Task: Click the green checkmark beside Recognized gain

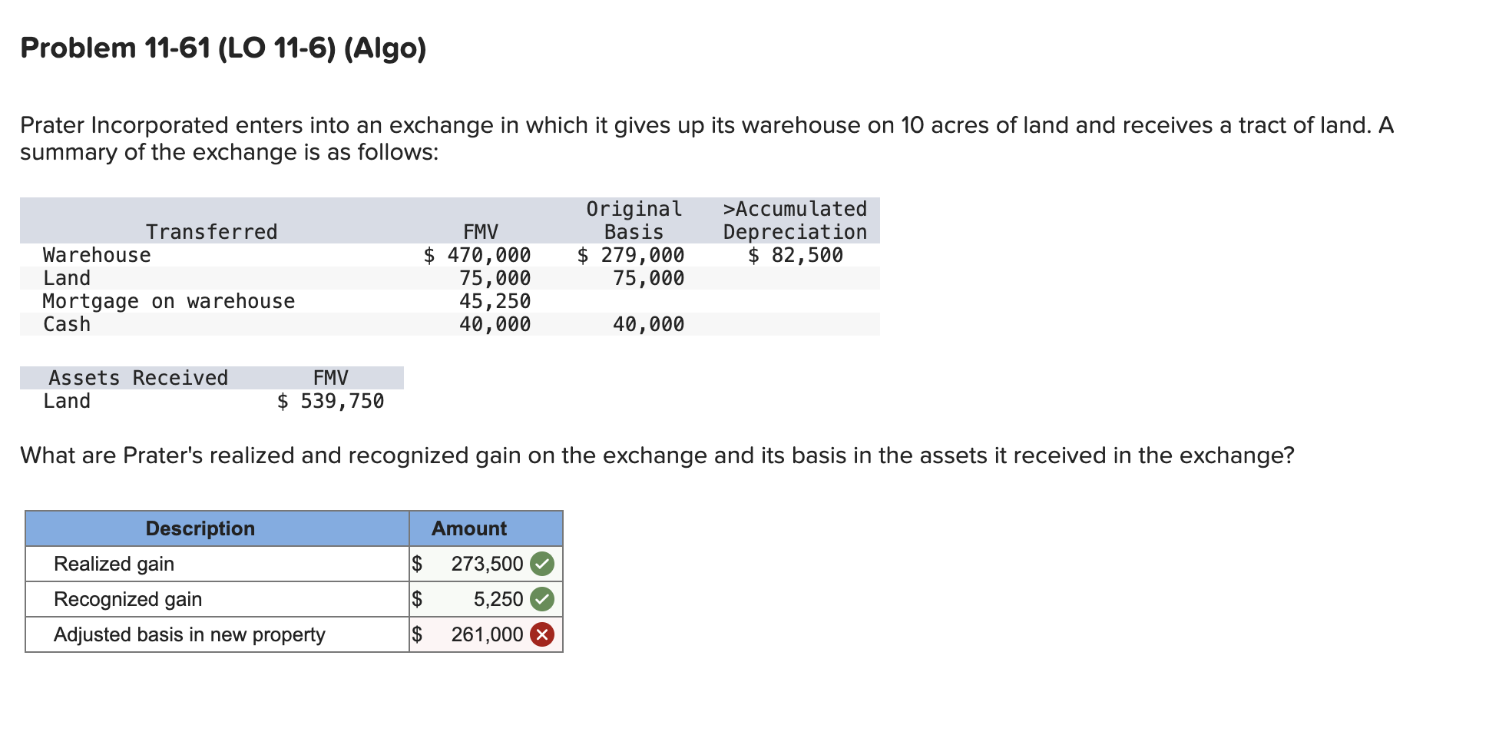Action: click(541, 599)
